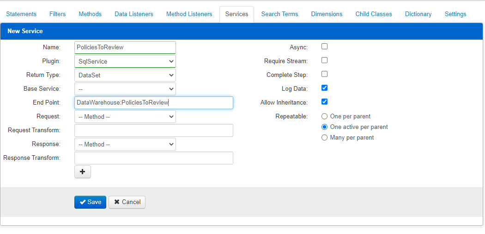Open the Method Listeners tab
Screen dimensions: 485x234
(x=189, y=14)
